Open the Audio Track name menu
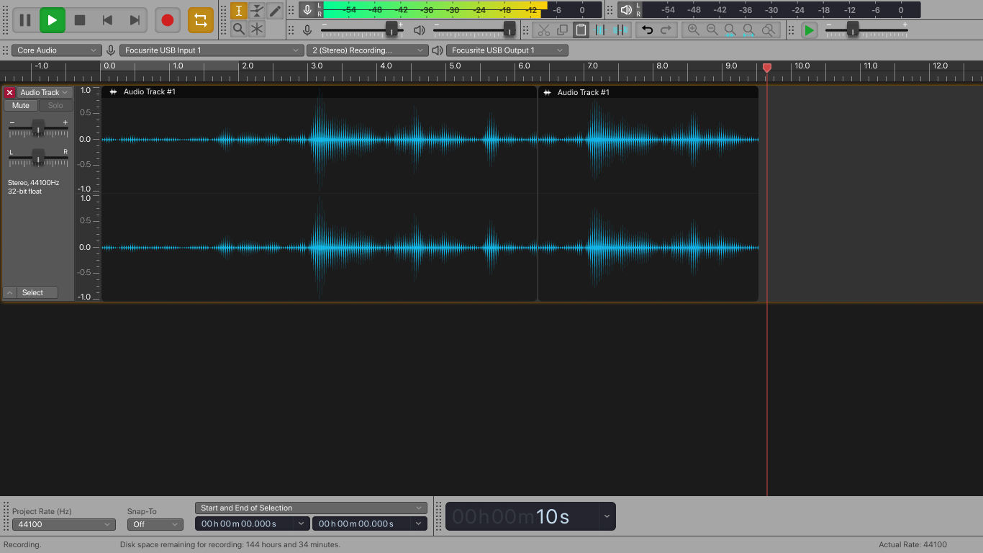The image size is (983, 553). click(45, 92)
